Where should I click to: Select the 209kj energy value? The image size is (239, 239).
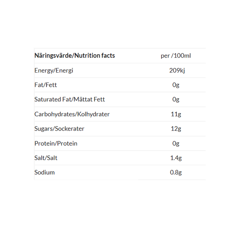point(176,71)
